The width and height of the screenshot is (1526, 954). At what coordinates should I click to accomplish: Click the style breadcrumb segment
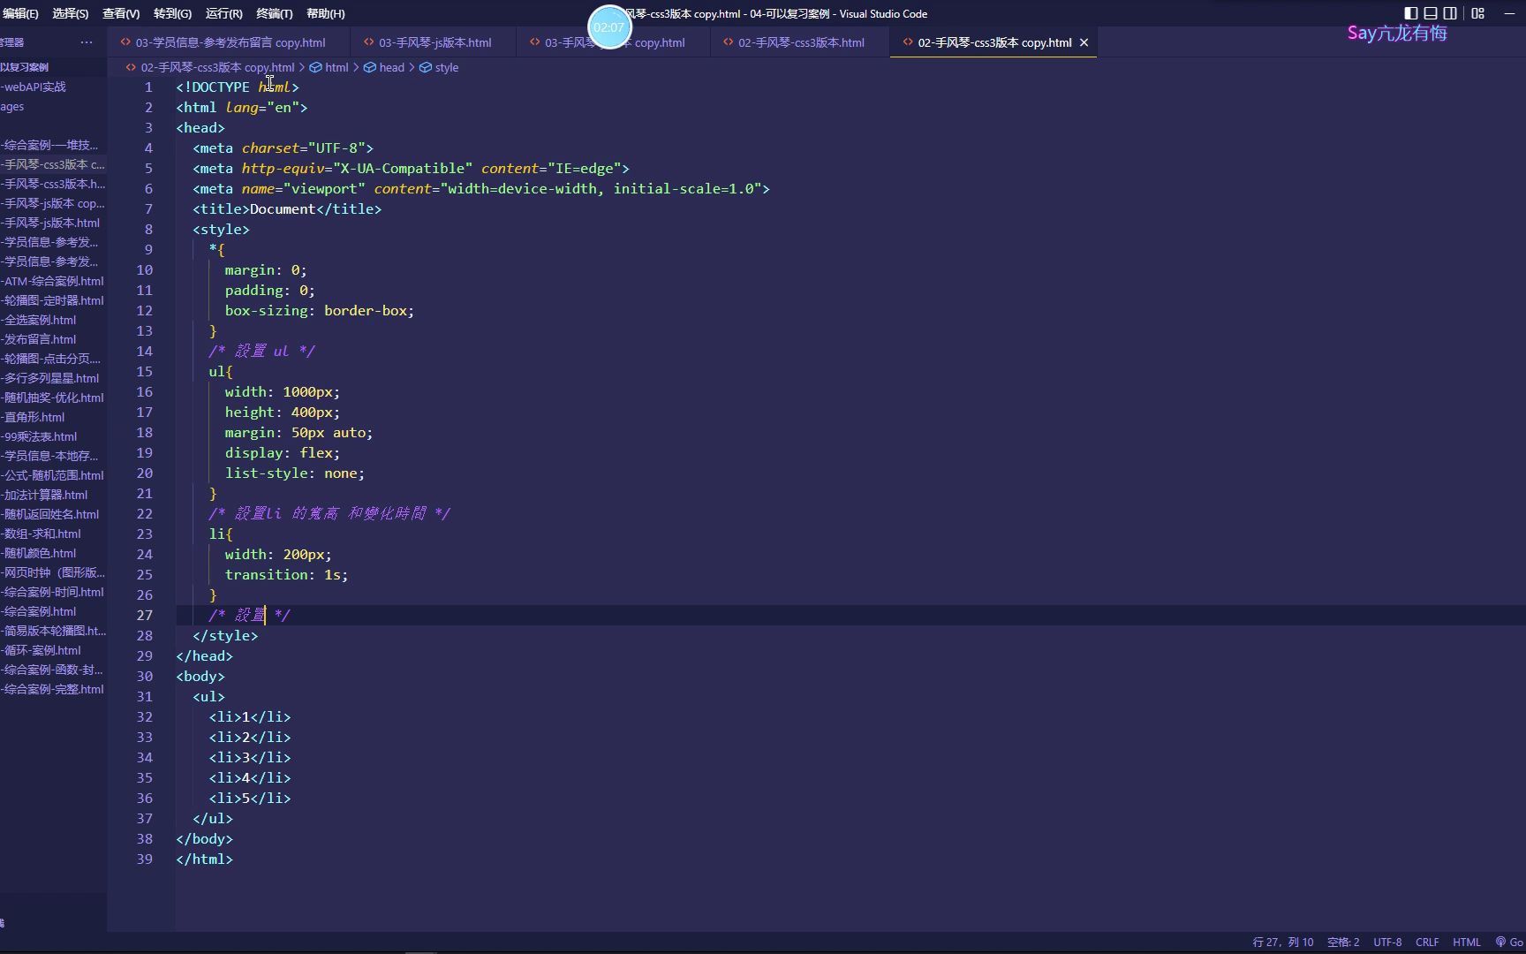click(x=446, y=67)
